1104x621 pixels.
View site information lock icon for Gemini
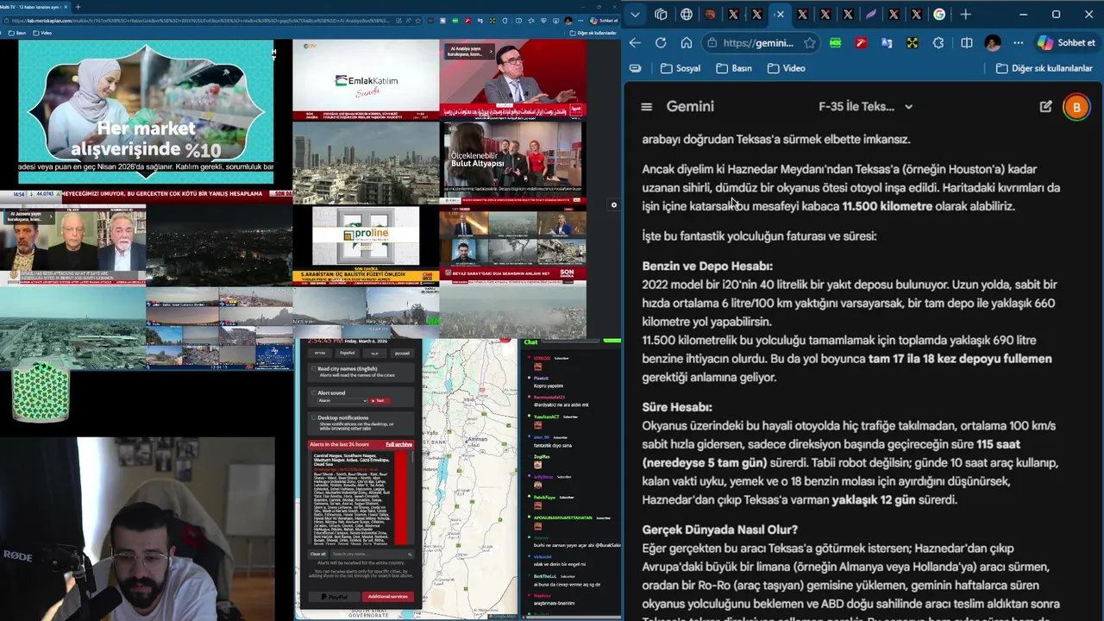[x=712, y=42]
